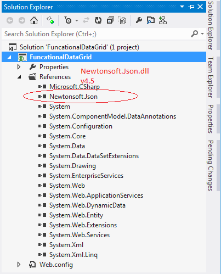221x274 pixels.
Task: Click the Back navigation arrow icon
Action: (x=10, y=20)
